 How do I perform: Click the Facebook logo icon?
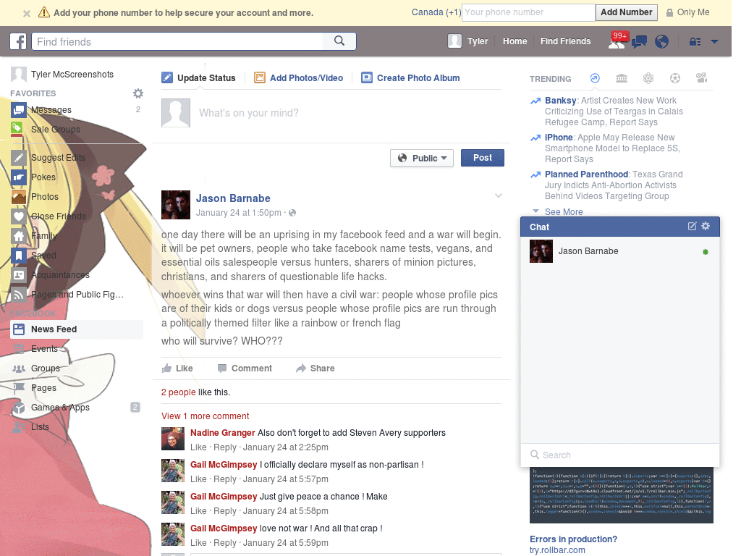18,41
